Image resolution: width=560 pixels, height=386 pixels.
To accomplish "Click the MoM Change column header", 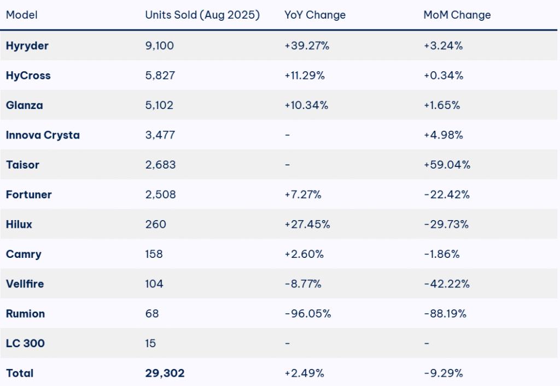I will [457, 15].
